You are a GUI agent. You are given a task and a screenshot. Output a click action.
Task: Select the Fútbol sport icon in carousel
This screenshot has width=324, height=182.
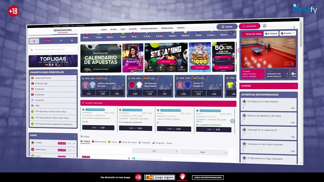(99, 36)
